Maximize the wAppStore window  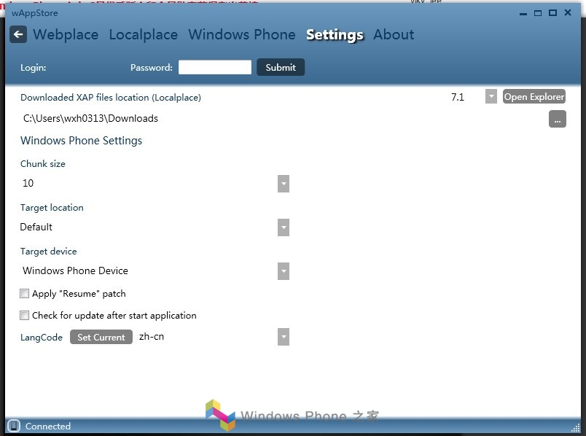click(x=552, y=12)
